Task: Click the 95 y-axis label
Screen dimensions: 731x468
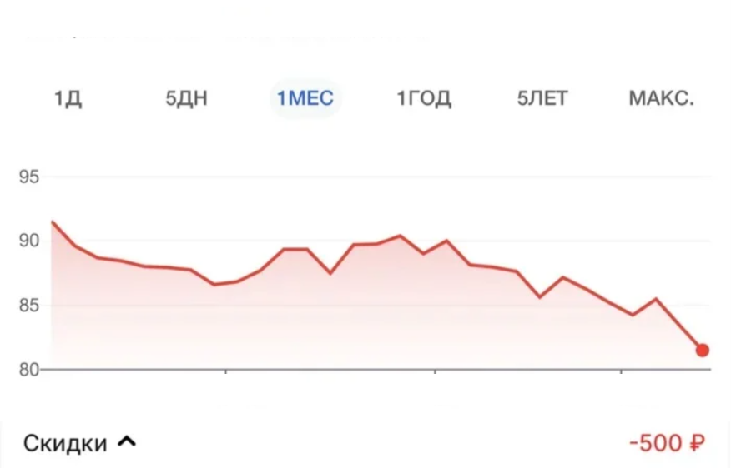Action: click(x=29, y=177)
